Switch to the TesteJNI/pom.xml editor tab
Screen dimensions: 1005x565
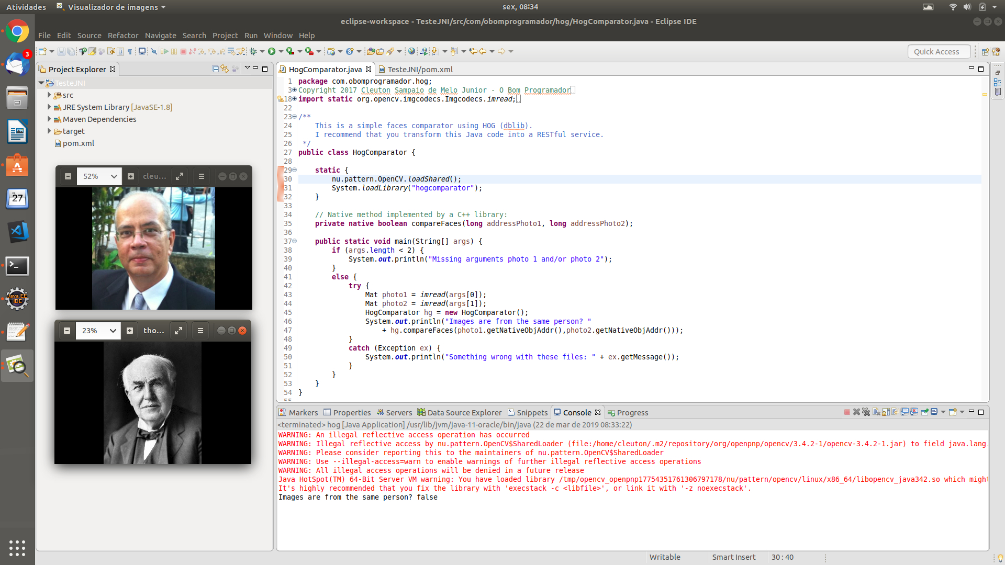(419, 69)
